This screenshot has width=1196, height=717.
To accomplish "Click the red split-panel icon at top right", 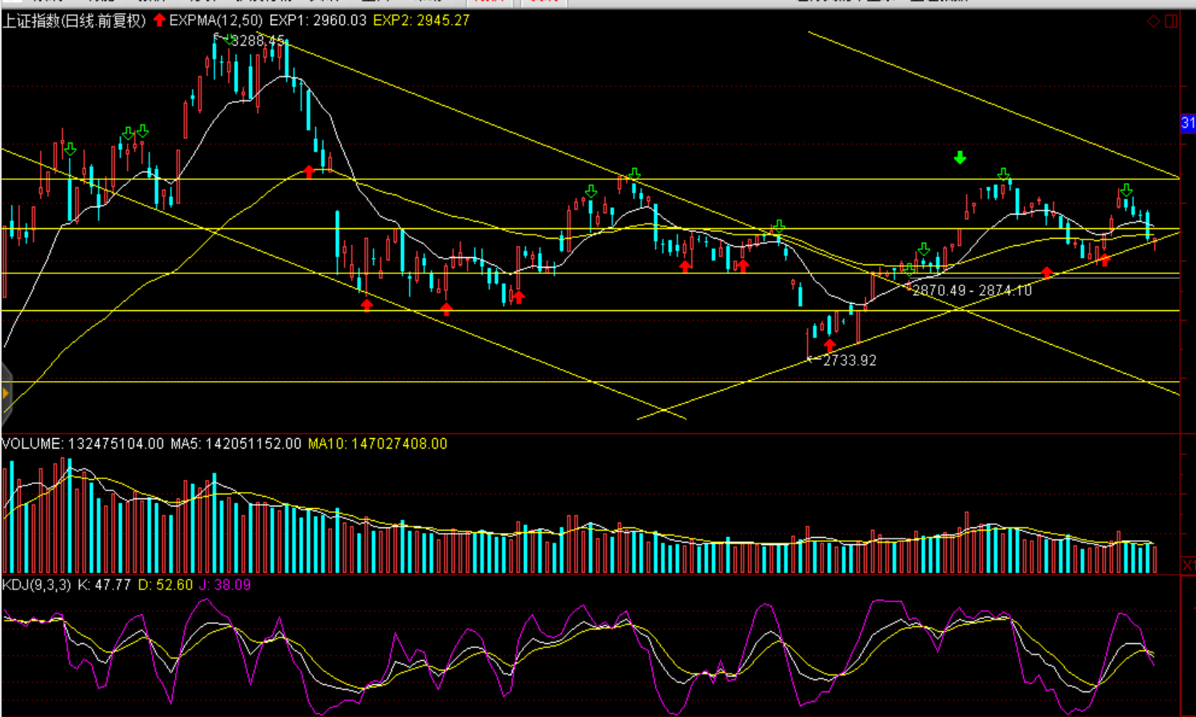I will [1171, 21].
